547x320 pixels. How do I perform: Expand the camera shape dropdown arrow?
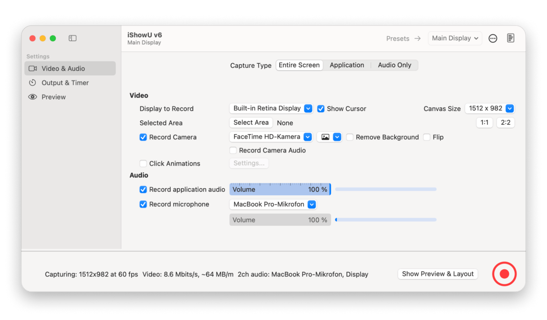click(337, 137)
